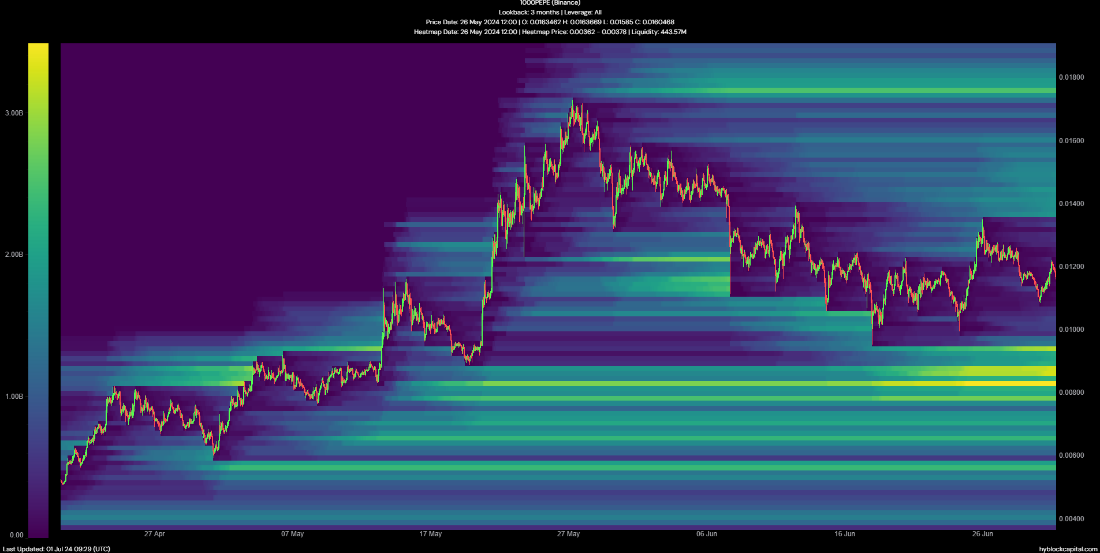The height and width of the screenshot is (553, 1100).
Task: Click the 0.00800 price axis label
Action: 1071,393
